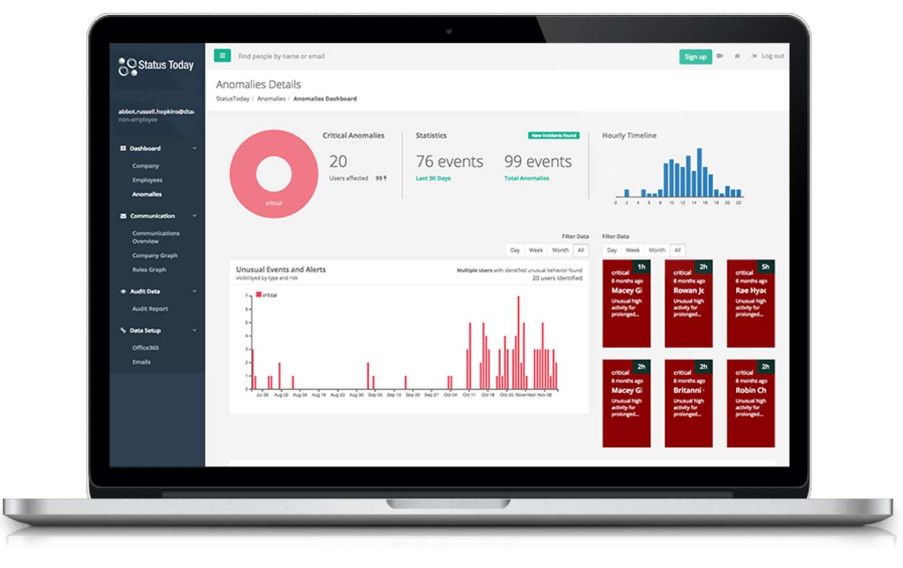Open the Britanni critical alert card
This screenshot has width=903, height=568.
coord(689,403)
